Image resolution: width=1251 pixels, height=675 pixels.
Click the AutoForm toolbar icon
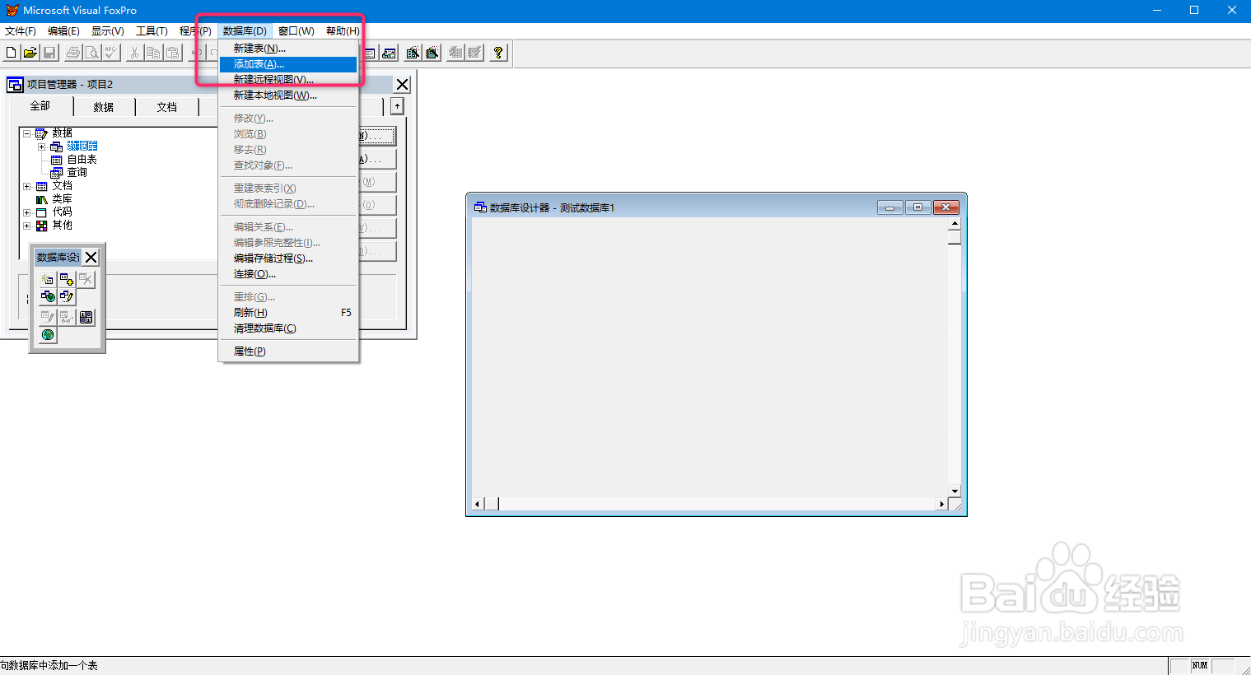(x=455, y=53)
